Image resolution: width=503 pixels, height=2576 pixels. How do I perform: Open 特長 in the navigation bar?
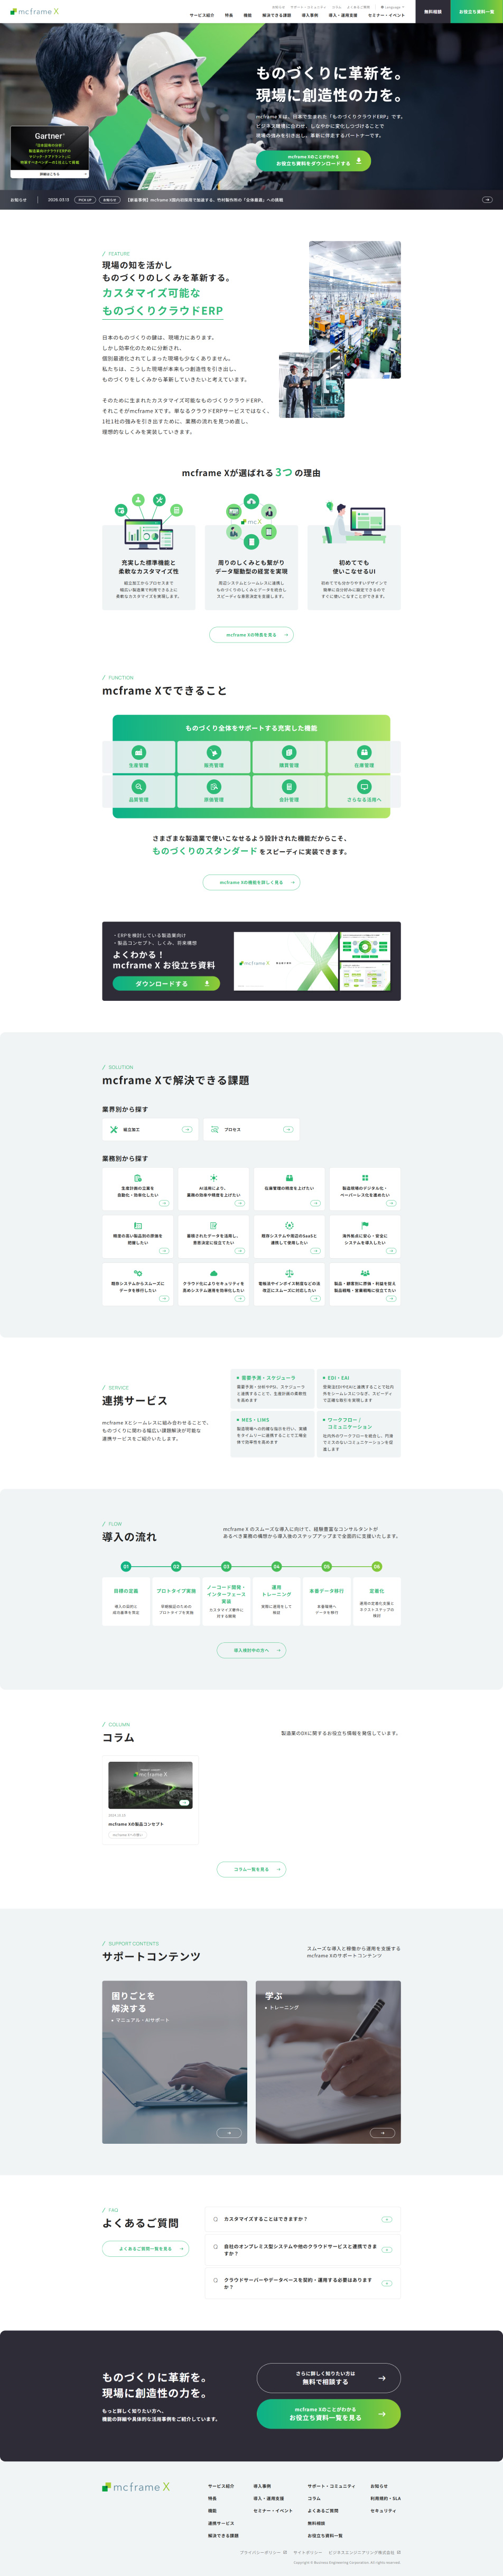point(229,15)
